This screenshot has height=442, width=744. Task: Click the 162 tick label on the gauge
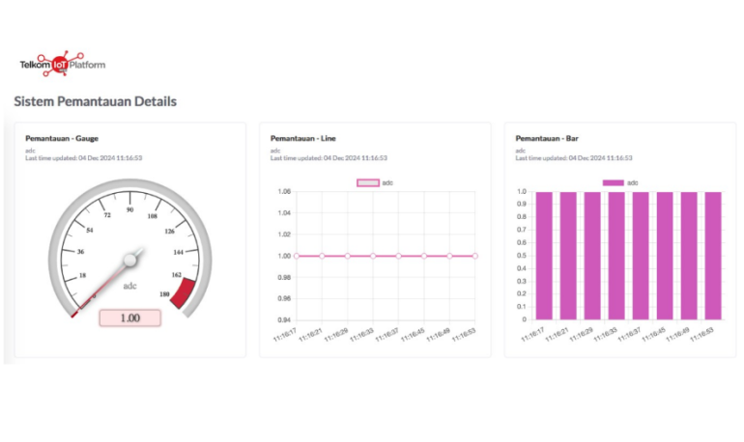177,275
